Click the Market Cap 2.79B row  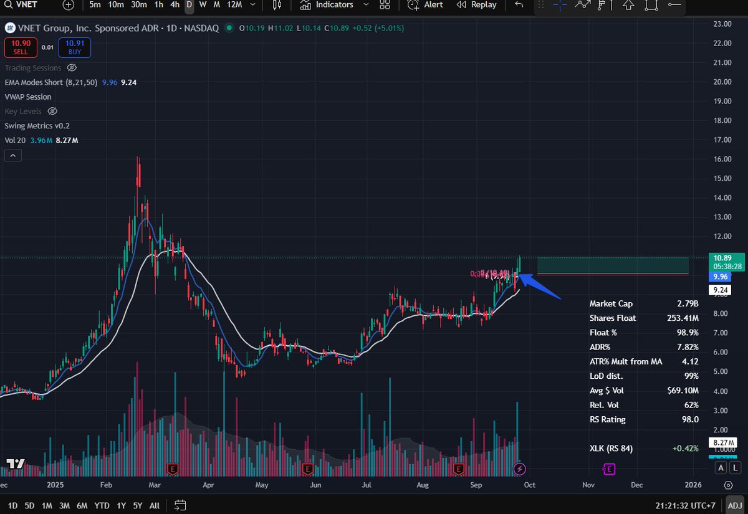644,304
